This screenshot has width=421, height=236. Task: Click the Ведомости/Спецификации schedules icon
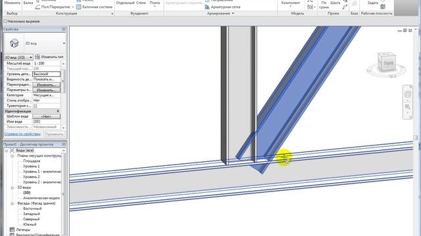click(x=12, y=235)
